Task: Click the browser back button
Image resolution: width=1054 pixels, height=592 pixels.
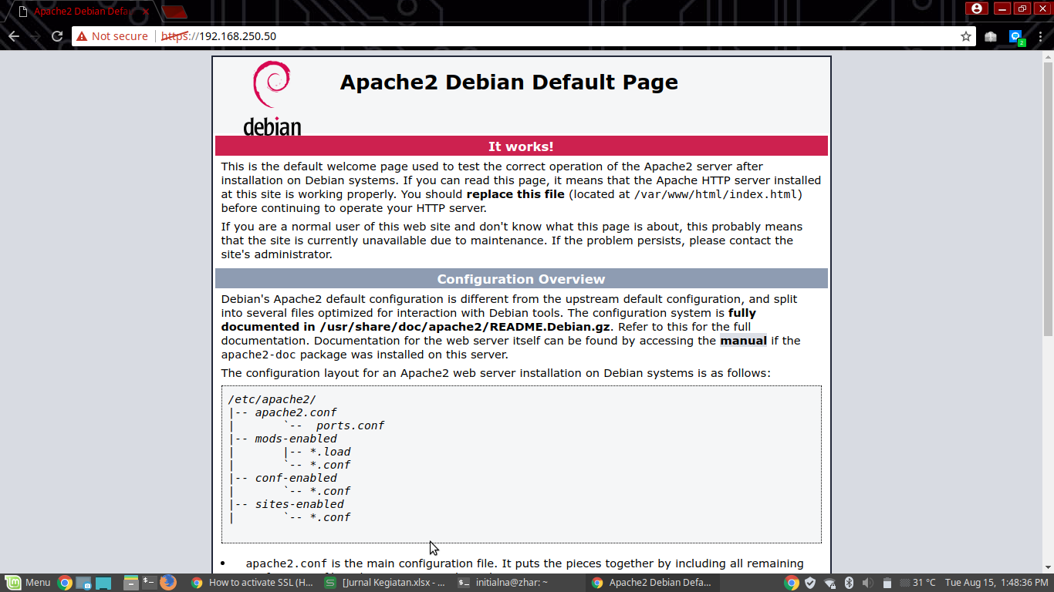Action: click(x=14, y=35)
